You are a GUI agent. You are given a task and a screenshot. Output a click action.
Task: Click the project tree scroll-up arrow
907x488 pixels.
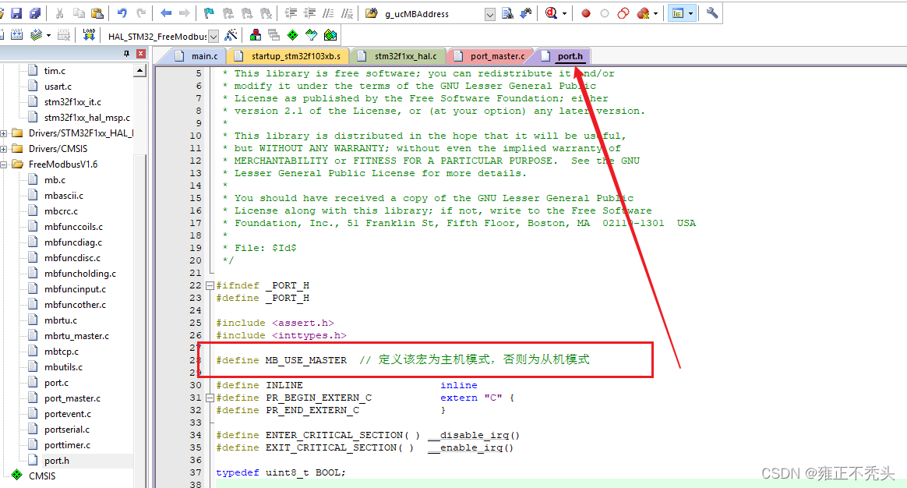[139, 71]
